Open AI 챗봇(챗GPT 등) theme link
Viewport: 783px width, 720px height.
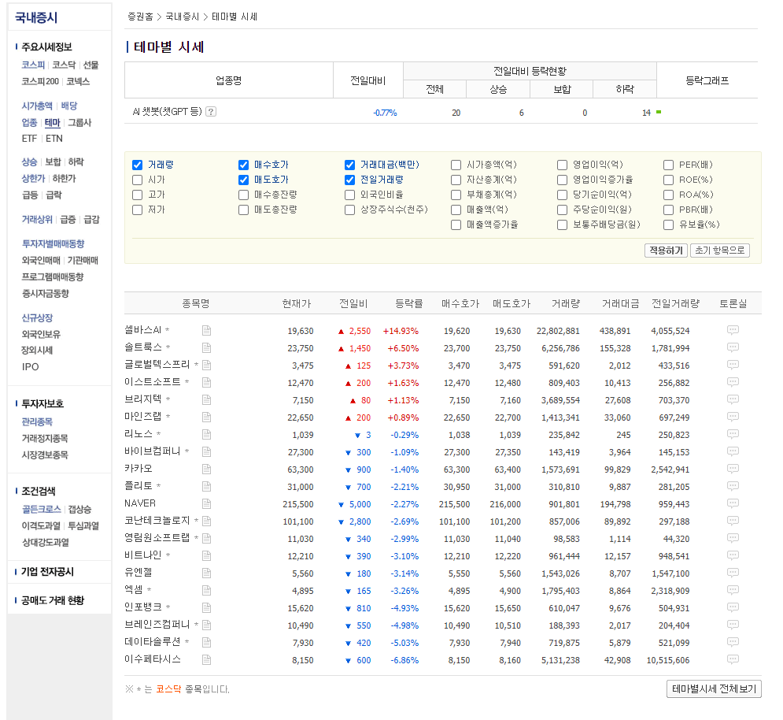pyautogui.click(x=168, y=112)
